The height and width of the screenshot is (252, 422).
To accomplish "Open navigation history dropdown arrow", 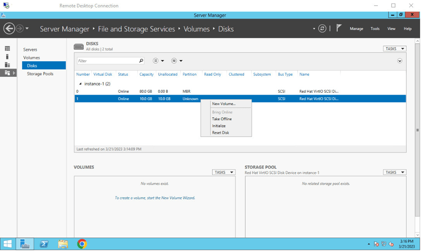I will (x=27, y=28).
